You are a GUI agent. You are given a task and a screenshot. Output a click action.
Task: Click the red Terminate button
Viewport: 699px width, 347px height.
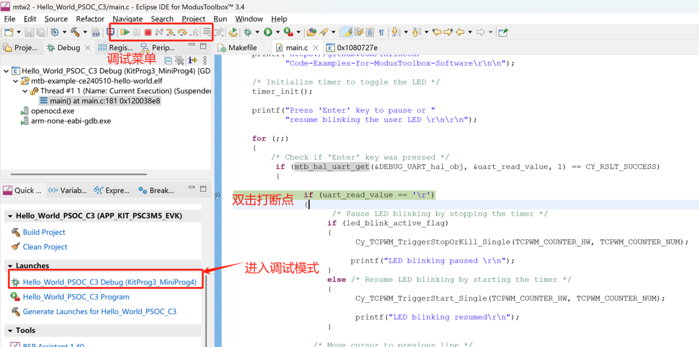147,32
